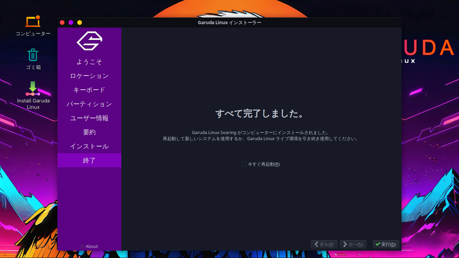Select the パーティション step in sidebar
Screen dimensions: 459x258
[89, 104]
